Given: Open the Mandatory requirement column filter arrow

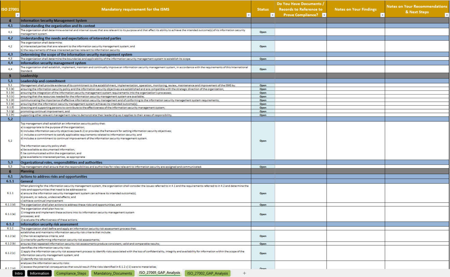Looking at the screenshot, I should pyautogui.click(x=248, y=15).
